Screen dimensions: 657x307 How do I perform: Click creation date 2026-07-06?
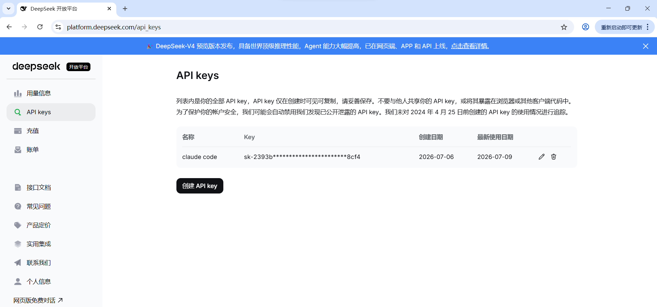[x=436, y=157]
